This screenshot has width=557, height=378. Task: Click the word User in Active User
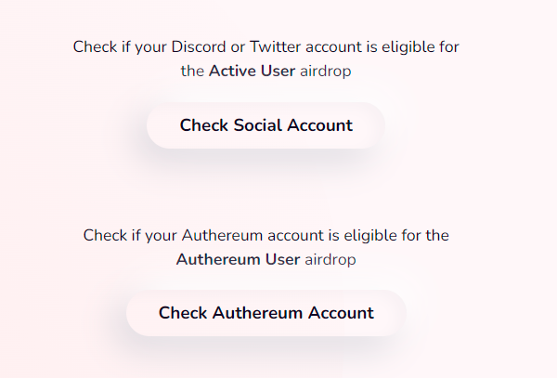278,71
